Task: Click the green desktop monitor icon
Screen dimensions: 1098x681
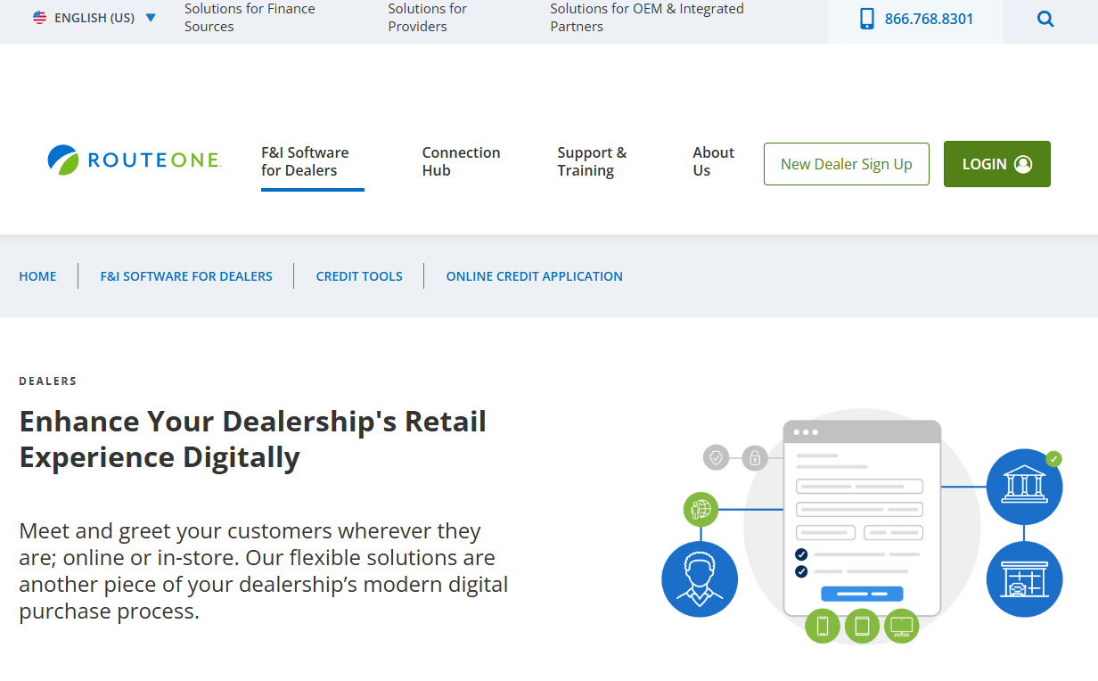Action: (x=901, y=626)
